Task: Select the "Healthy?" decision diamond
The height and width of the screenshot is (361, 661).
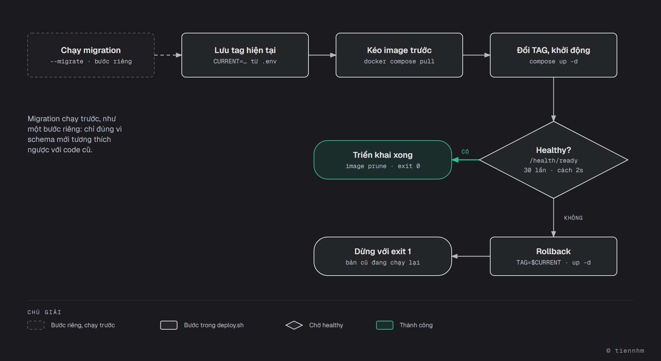Action: coord(554,160)
